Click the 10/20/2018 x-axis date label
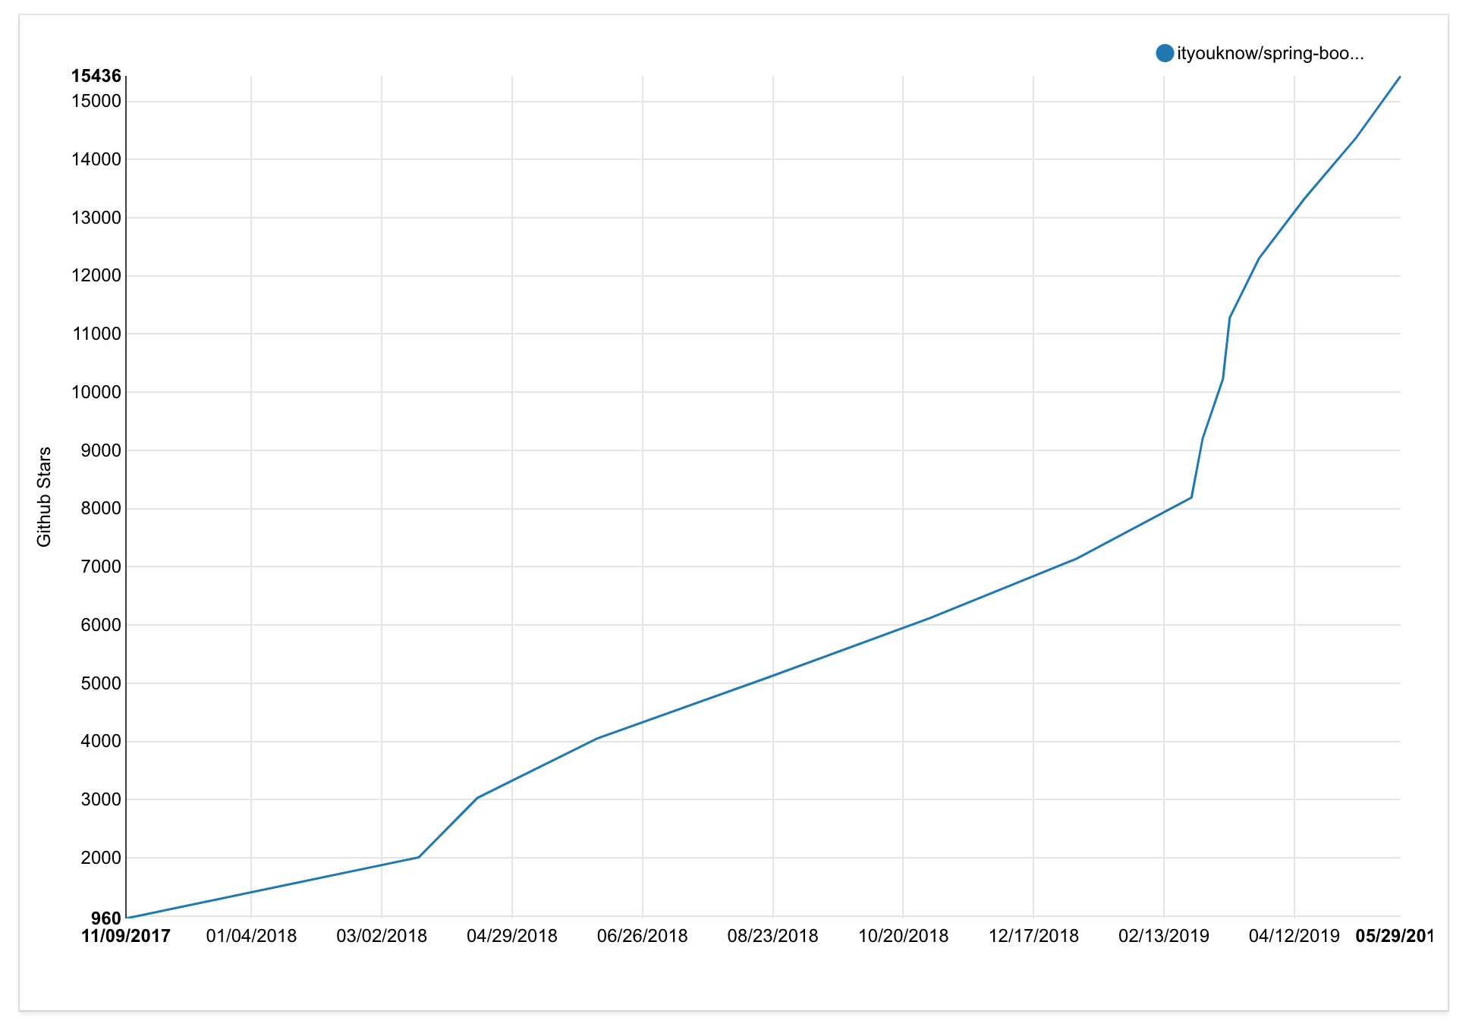The image size is (1472, 1036). (903, 936)
